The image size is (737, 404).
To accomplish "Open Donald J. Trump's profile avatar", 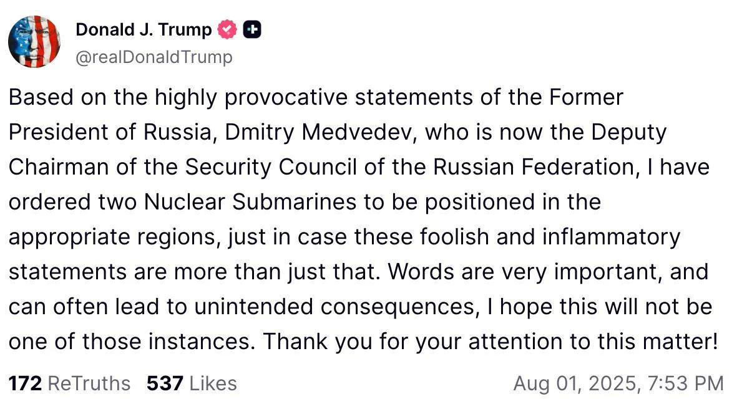I will (34, 41).
